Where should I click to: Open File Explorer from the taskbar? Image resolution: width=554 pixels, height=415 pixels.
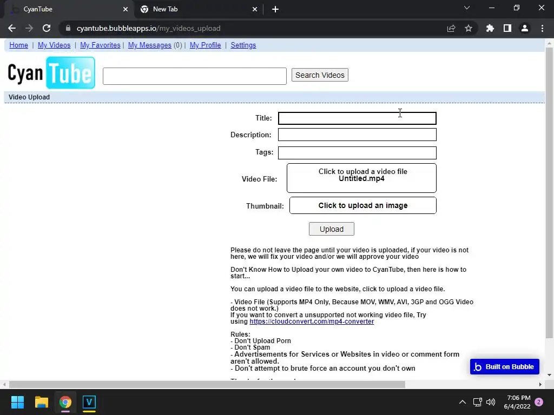[x=41, y=402]
